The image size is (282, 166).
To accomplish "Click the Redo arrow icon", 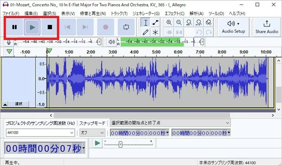I will 209,32.
